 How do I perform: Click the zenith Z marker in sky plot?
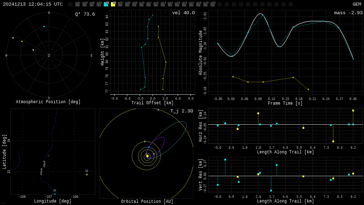pos(49,56)
